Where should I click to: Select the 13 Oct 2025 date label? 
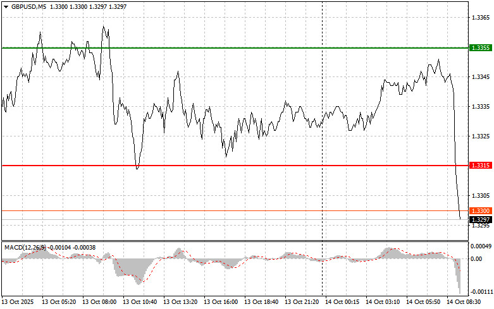tap(20, 303)
